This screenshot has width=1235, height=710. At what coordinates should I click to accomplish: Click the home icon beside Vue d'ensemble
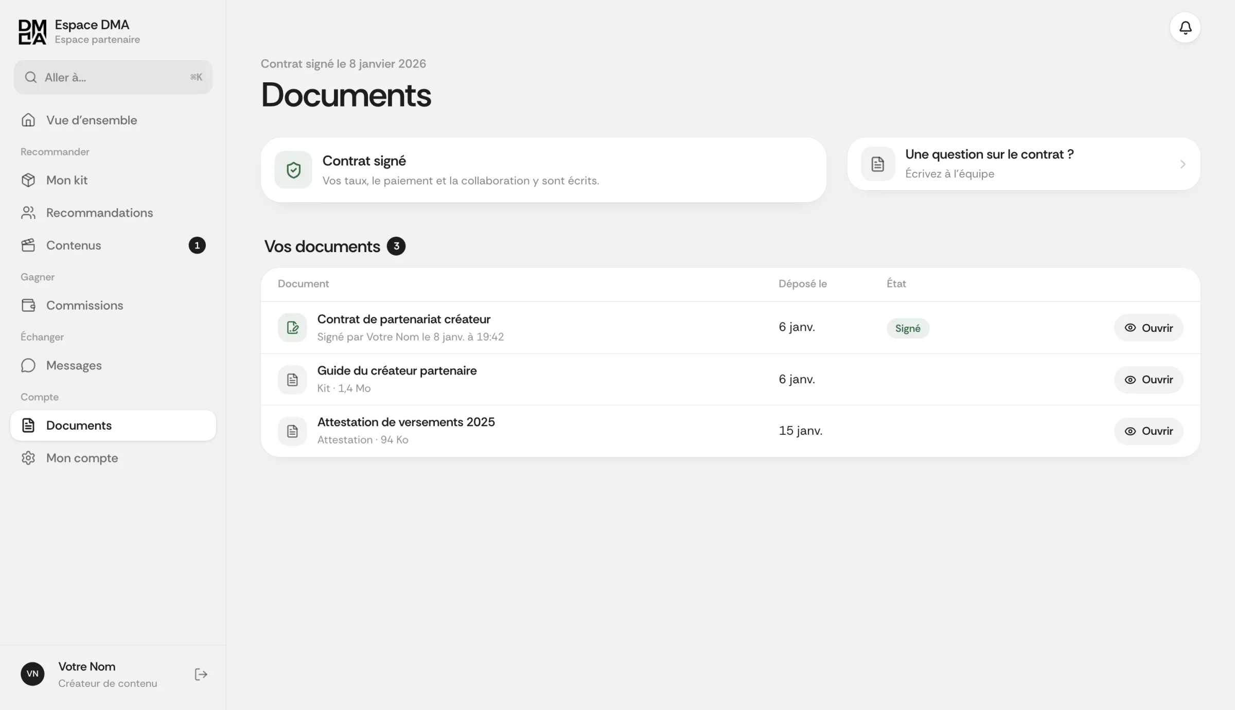point(28,120)
